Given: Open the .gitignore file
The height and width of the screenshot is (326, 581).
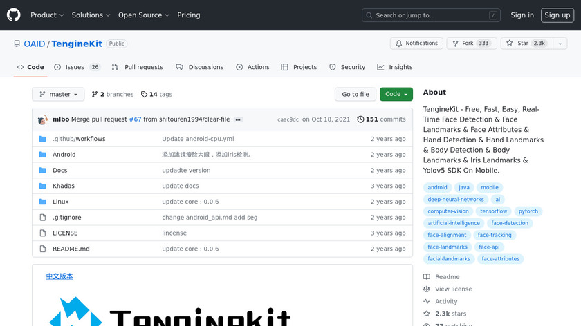Looking at the screenshot, I should (x=66, y=217).
